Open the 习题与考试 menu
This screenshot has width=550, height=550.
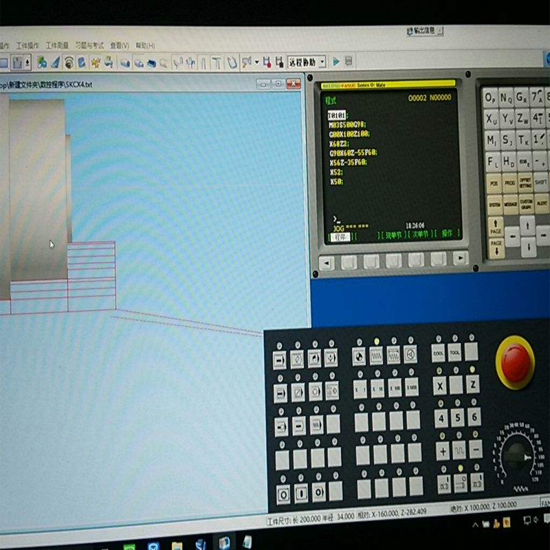tap(89, 45)
